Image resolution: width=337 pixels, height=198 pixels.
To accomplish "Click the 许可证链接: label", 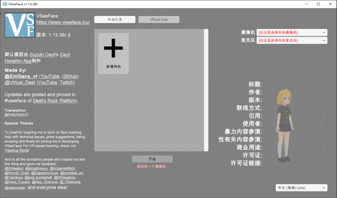I will click(x=247, y=163).
